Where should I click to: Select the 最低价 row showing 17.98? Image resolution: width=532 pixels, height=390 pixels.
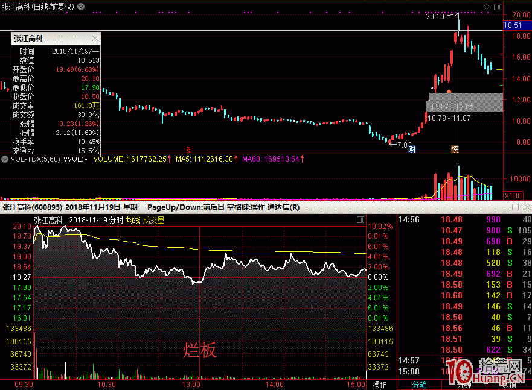coord(56,87)
